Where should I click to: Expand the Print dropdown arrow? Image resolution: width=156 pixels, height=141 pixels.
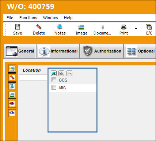click(136, 29)
